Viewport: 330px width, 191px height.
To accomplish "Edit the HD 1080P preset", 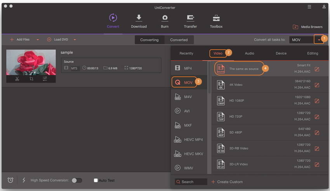I will tap(317, 101).
